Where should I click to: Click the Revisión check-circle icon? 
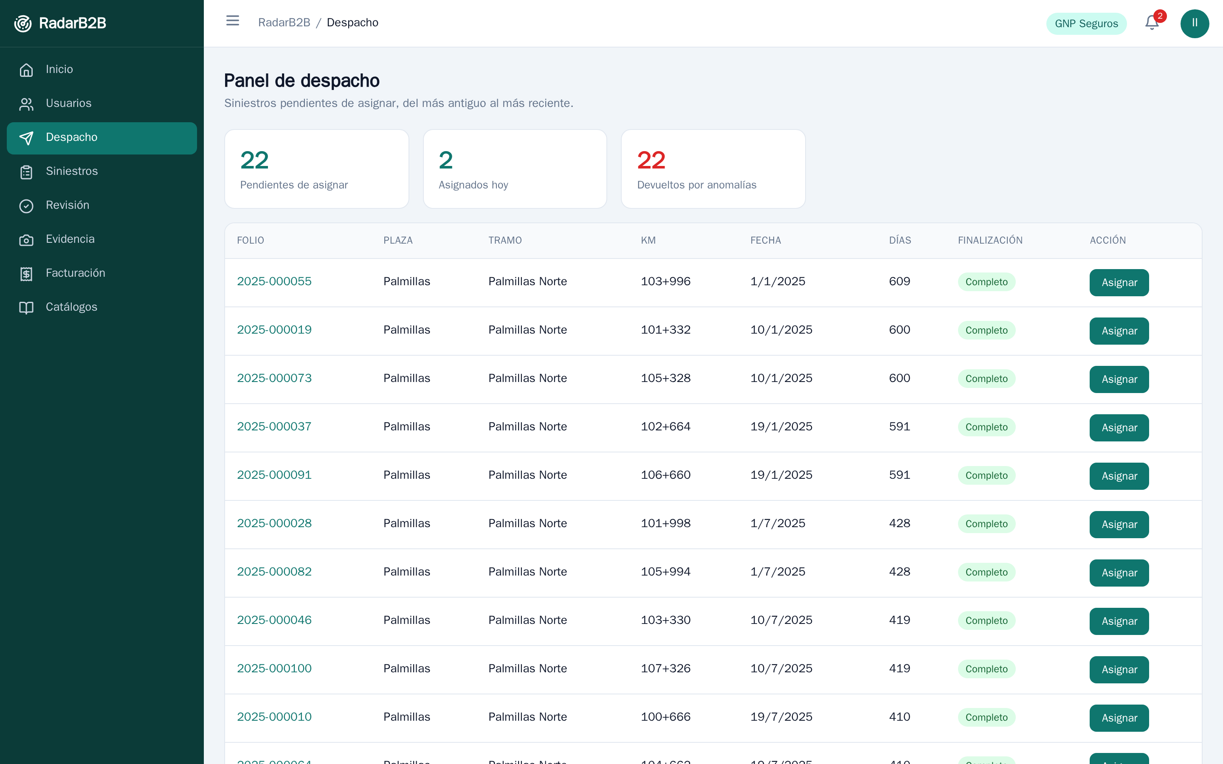click(x=26, y=206)
